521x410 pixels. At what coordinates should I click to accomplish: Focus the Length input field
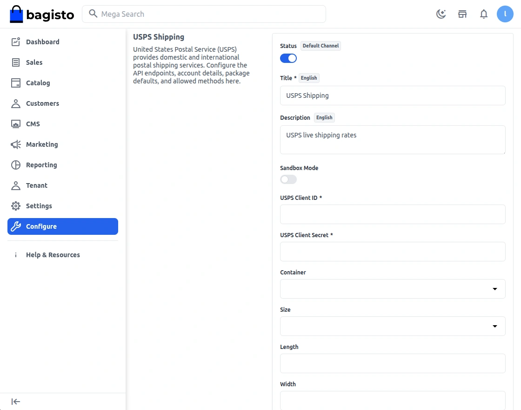pos(393,363)
